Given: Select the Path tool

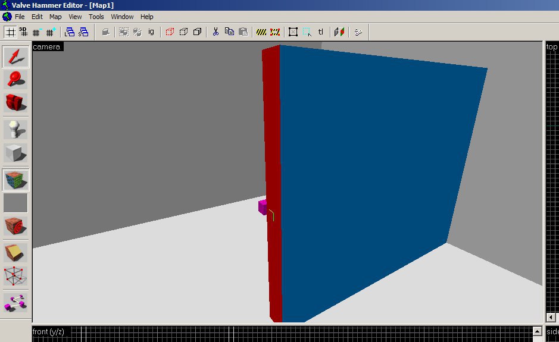Looking at the screenshot, I should [x=15, y=303].
